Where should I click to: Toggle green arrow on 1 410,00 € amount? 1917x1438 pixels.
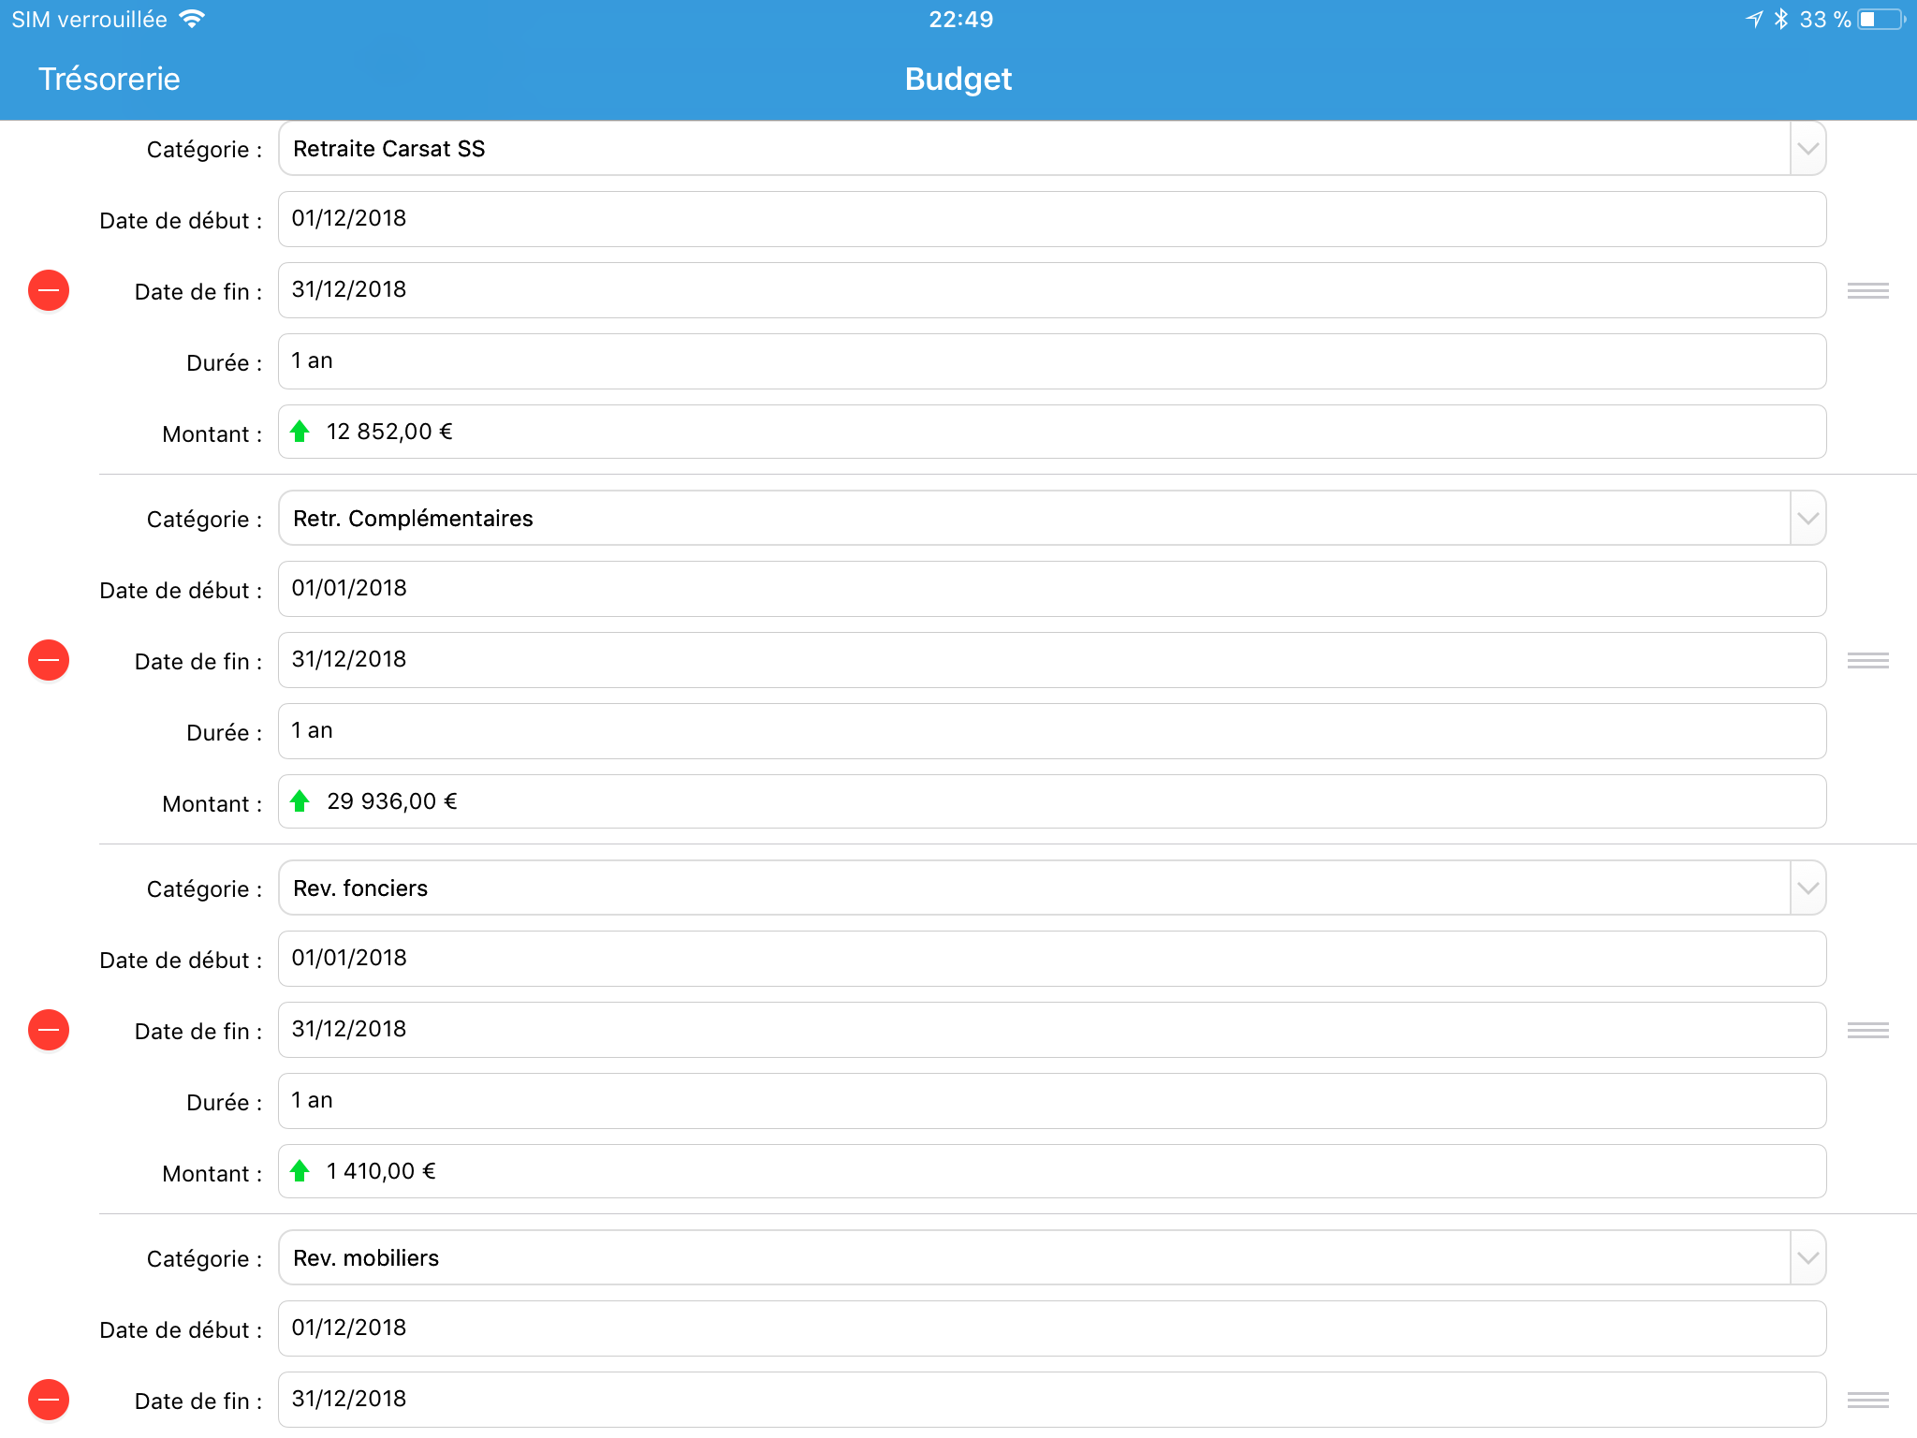point(300,1171)
